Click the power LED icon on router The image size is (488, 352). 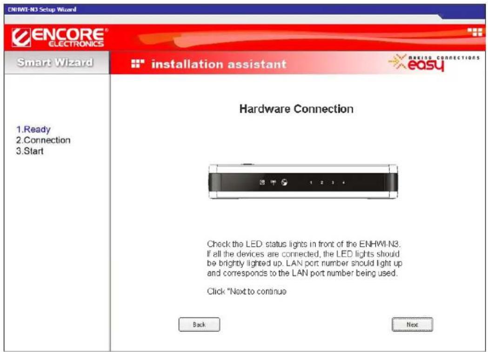262,183
